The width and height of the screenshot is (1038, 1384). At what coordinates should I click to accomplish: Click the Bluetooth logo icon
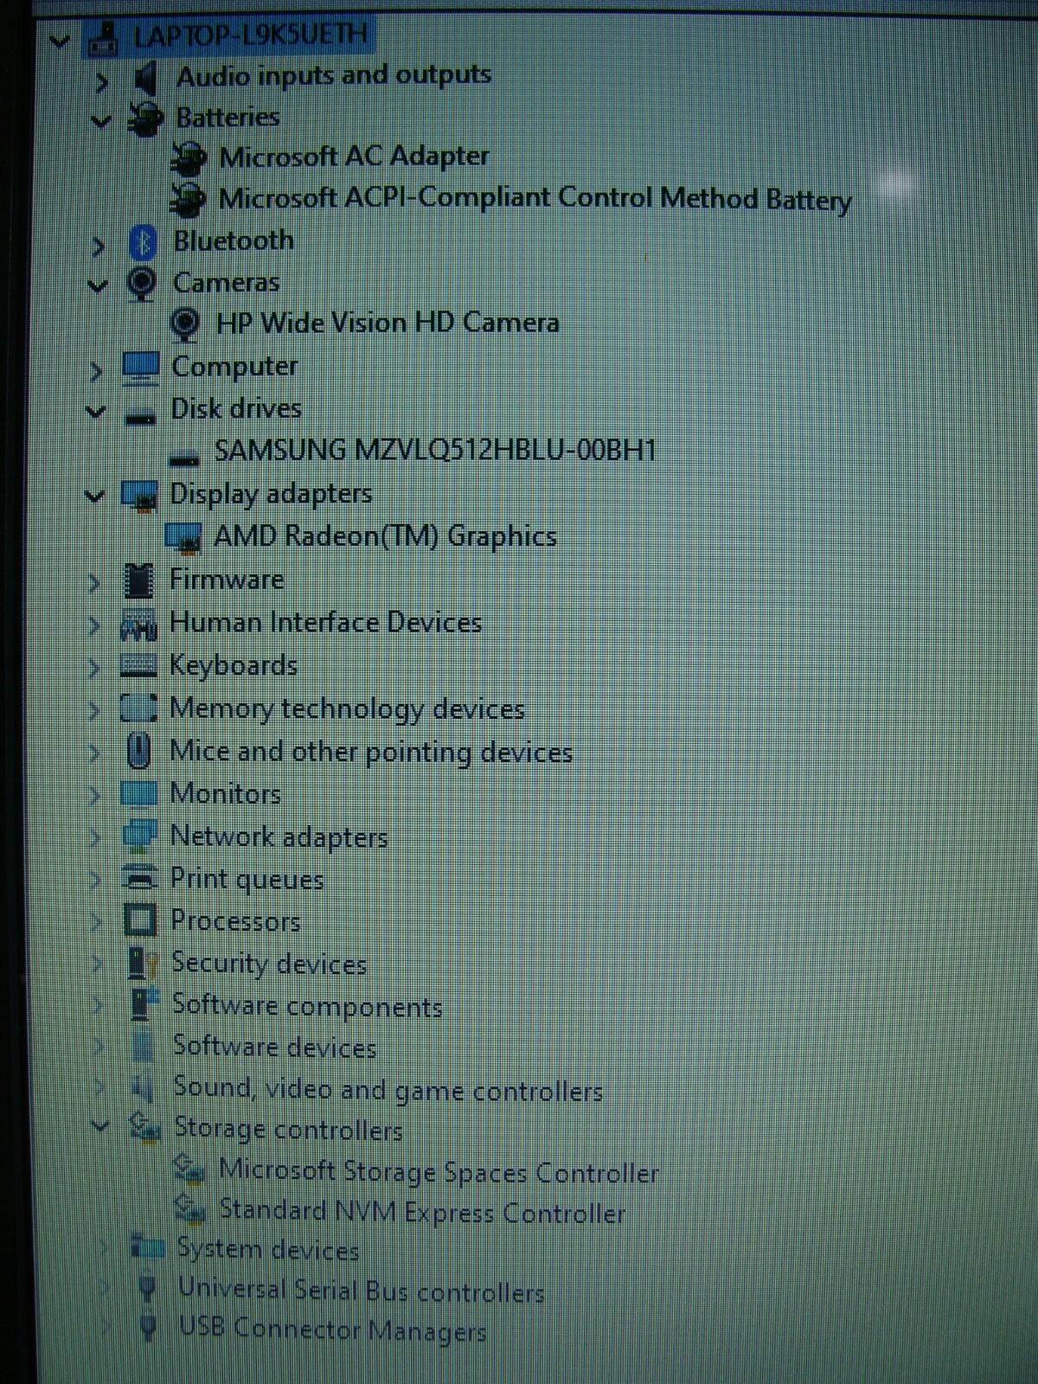(142, 242)
